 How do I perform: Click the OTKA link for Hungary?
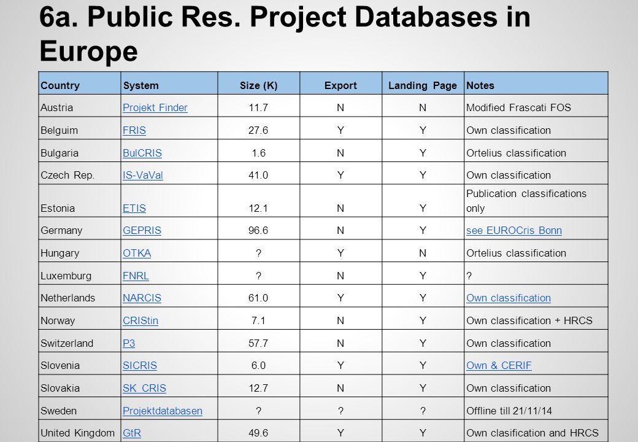point(137,253)
